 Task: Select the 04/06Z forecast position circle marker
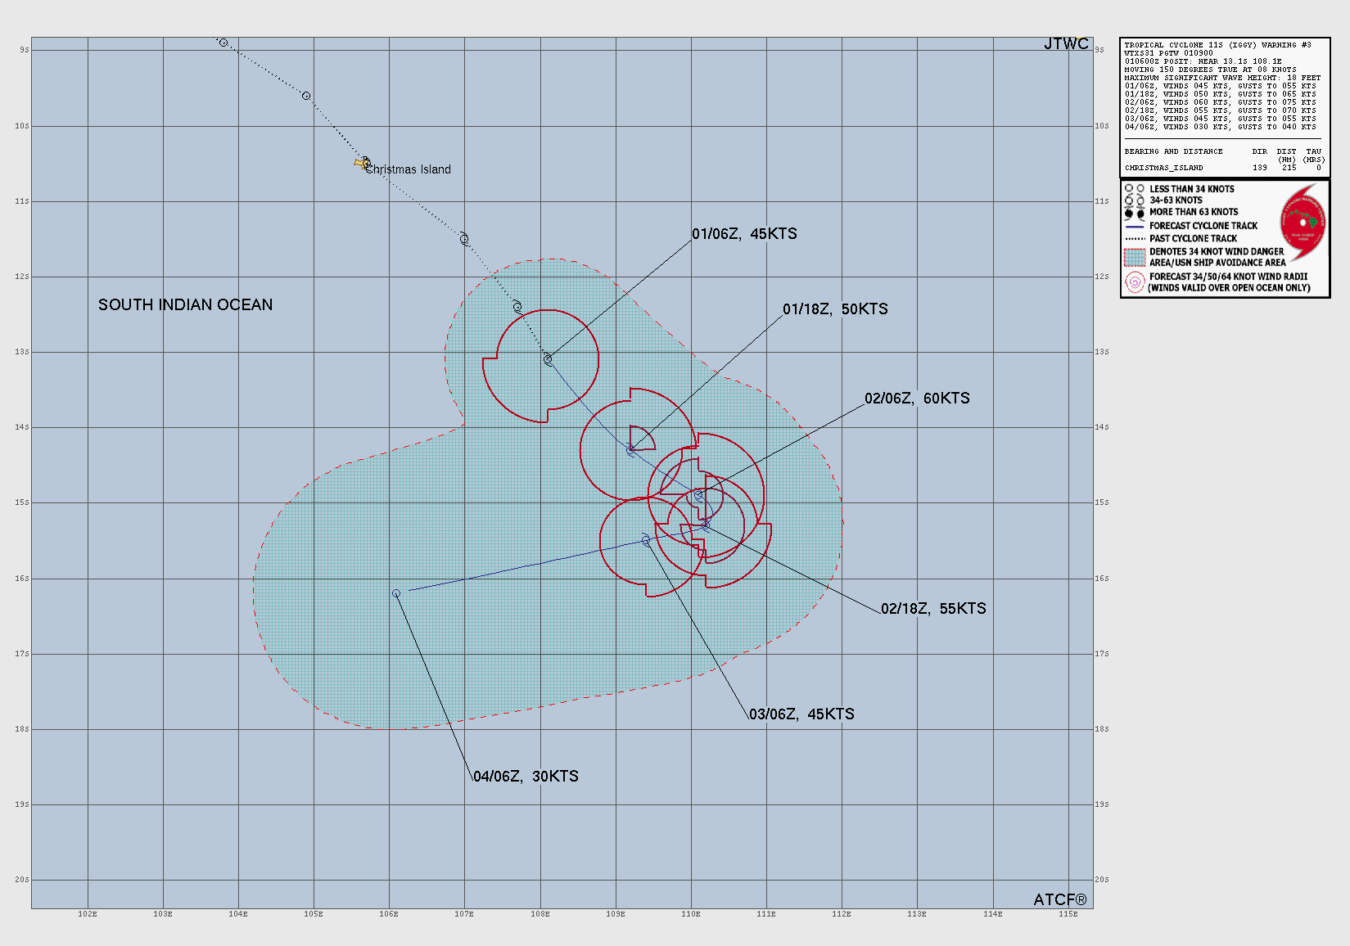coord(396,593)
